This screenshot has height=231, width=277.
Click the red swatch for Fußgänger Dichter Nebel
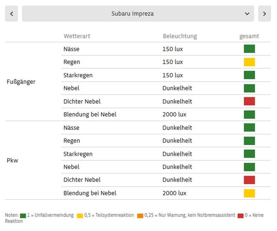tap(249, 101)
